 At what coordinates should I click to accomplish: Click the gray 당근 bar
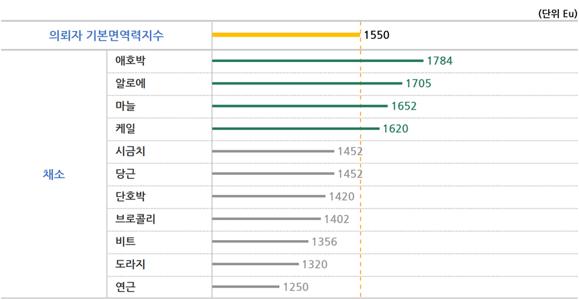(273, 174)
